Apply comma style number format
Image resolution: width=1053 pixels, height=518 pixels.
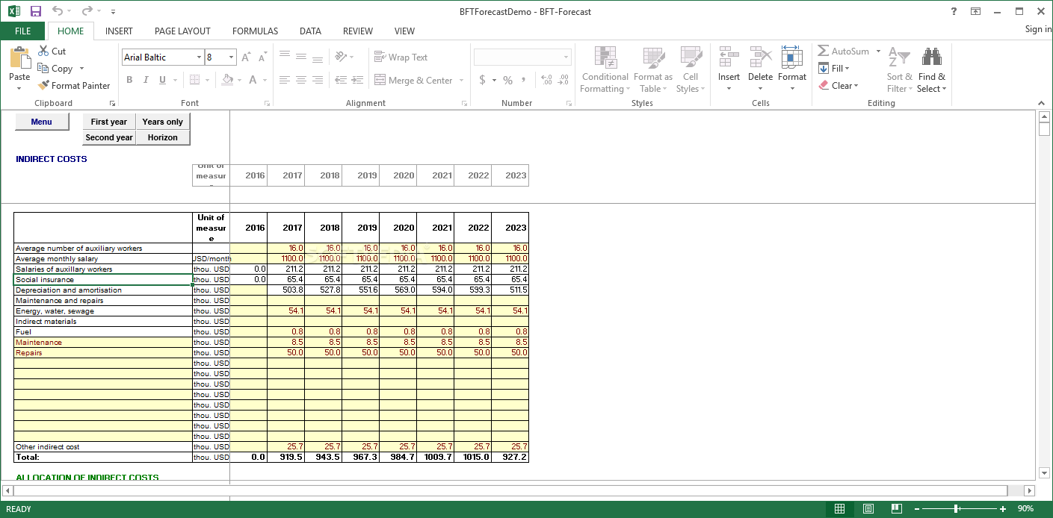tap(524, 80)
